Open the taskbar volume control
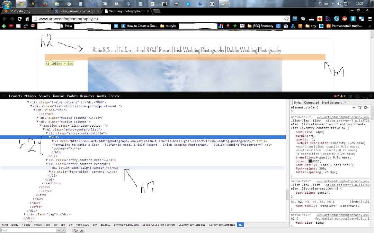Image resolution: width=374 pixels, height=233 pixels. point(339,3)
